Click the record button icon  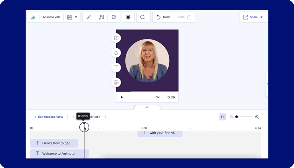coord(128,17)
